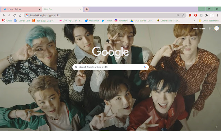The width and height of the screenshot is (221, 138).
Task: Click the search magnifier in Google box
Action: [x=76, y=67]
